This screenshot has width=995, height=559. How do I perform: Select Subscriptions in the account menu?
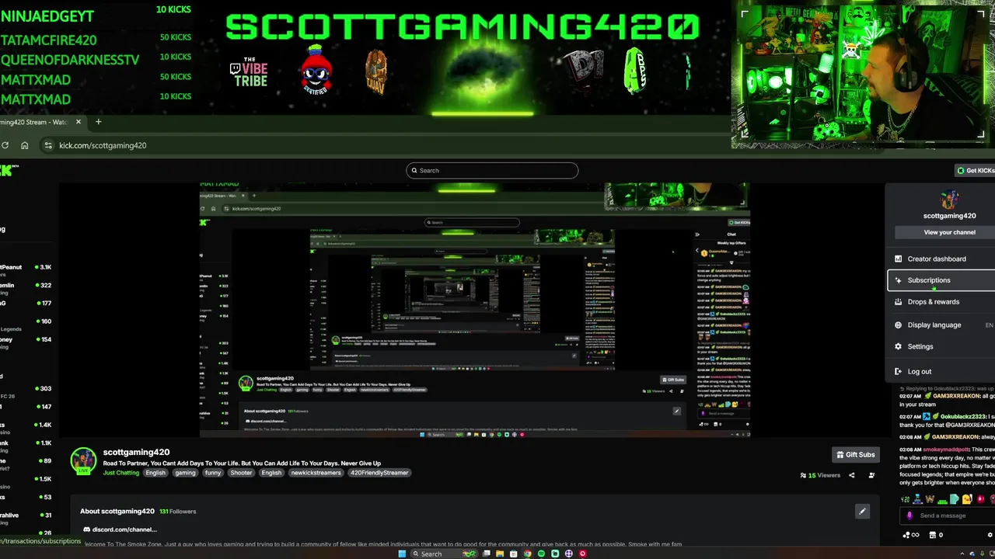(941, 280)
